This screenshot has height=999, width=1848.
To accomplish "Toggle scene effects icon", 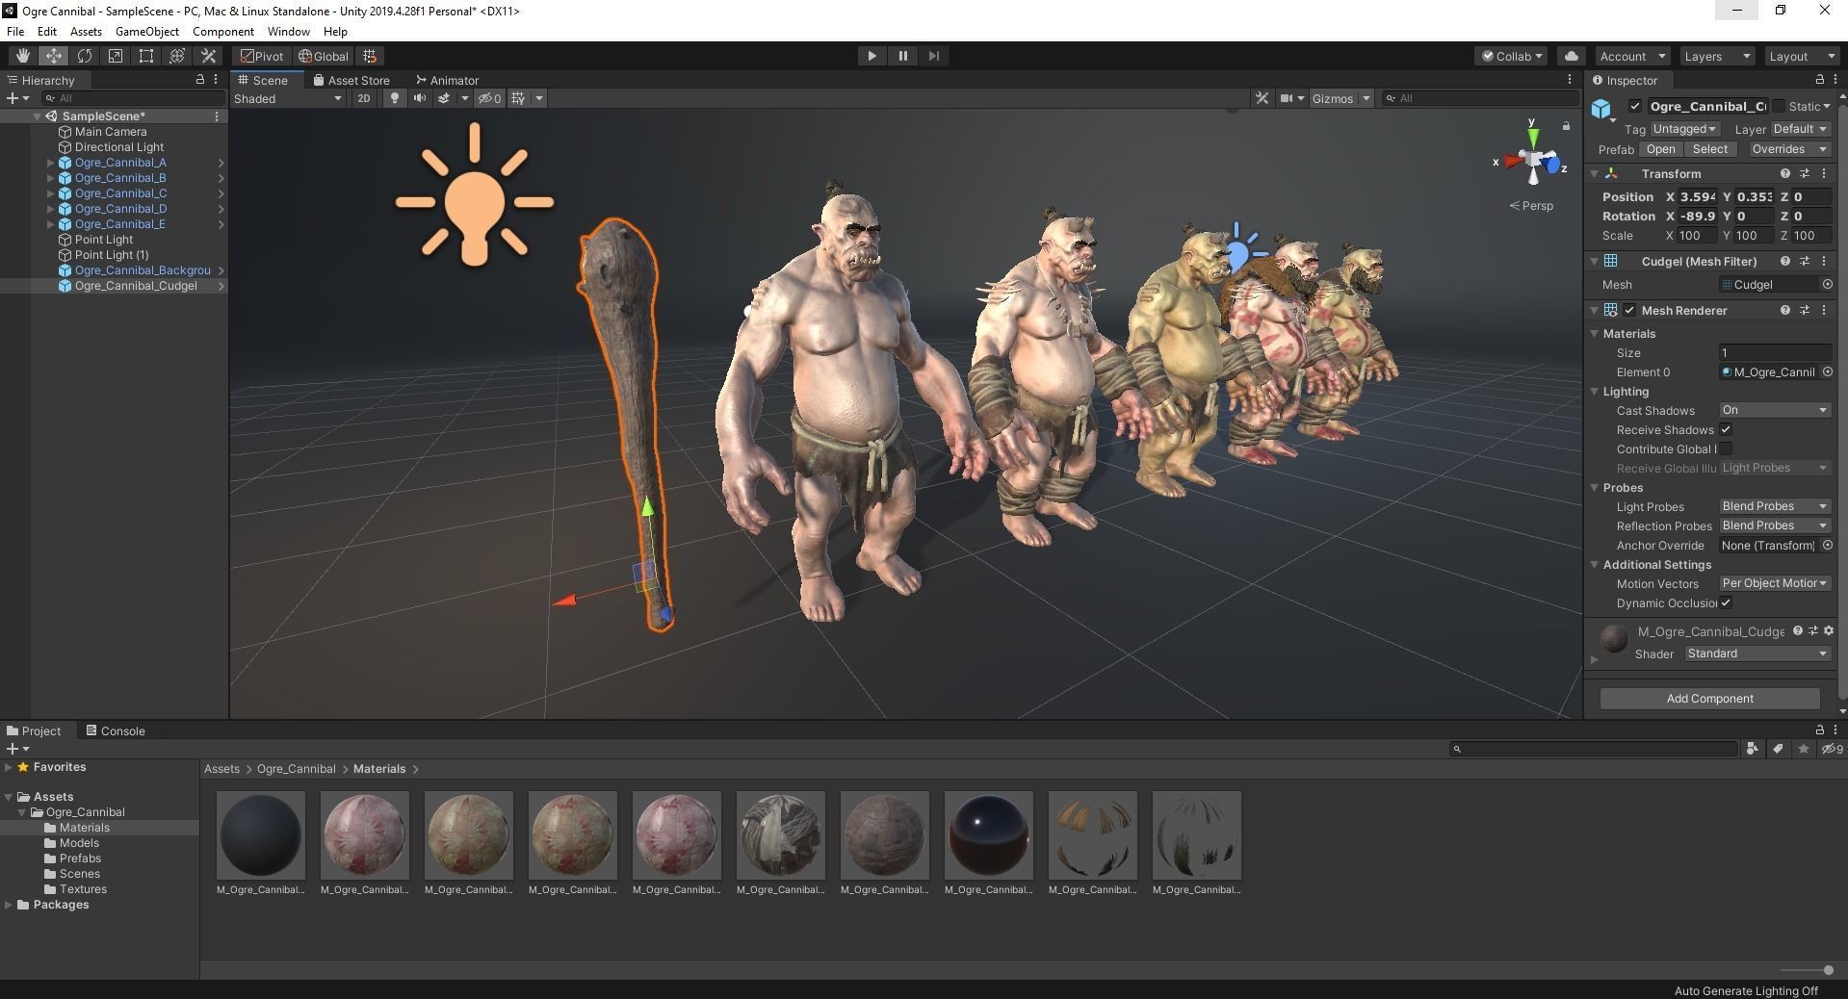I will pyautogui.click(x=444, y=98).
